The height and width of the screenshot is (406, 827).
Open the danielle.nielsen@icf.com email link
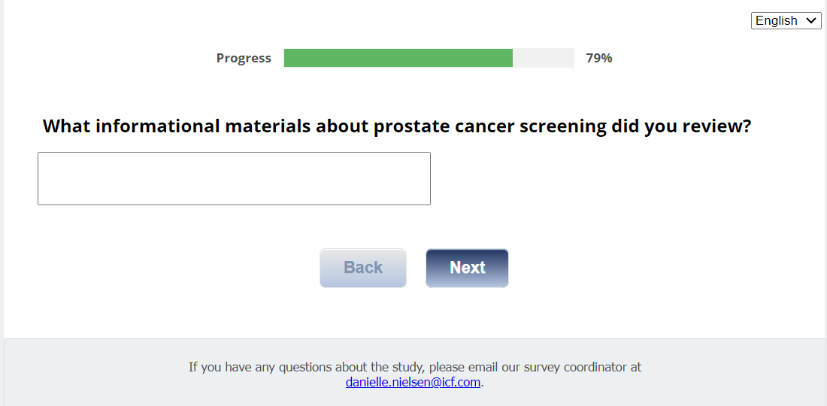coord(413,382)
